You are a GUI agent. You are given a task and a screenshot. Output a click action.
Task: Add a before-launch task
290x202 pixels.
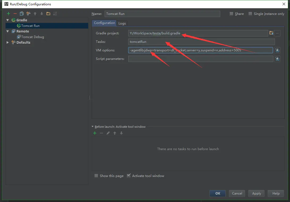point(95,133)
